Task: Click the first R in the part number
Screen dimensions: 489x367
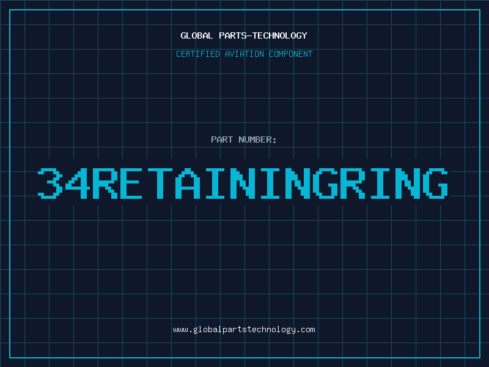Action: click(105, 182)
